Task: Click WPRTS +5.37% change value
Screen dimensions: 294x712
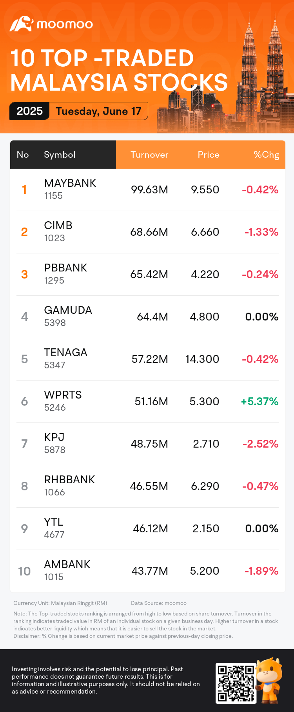Action: coord(260,401)
